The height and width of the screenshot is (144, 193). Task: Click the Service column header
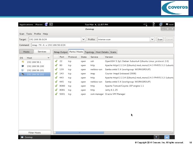97,57
